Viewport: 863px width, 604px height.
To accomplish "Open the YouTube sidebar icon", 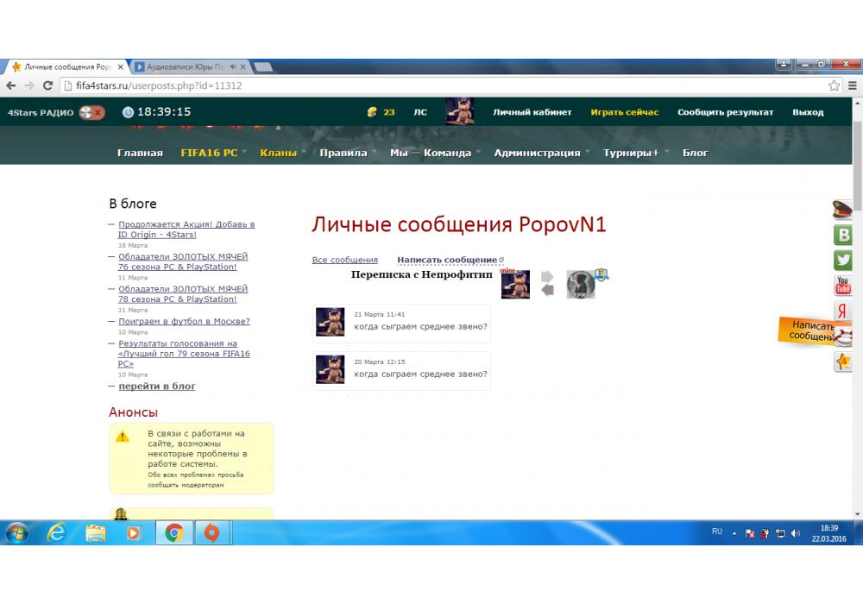I will (843, 286).
